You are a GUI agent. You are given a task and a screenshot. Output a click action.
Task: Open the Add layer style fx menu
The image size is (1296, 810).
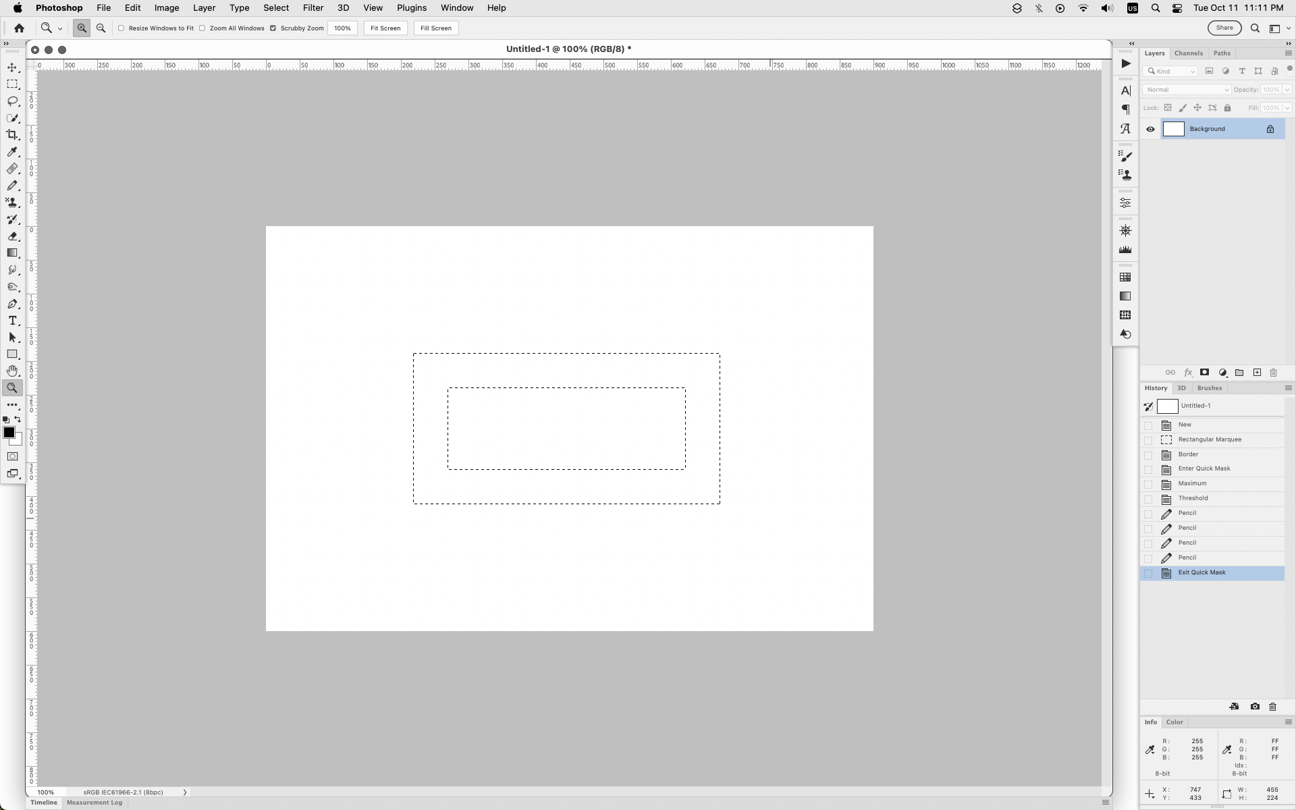click(x=1189, y=373)
